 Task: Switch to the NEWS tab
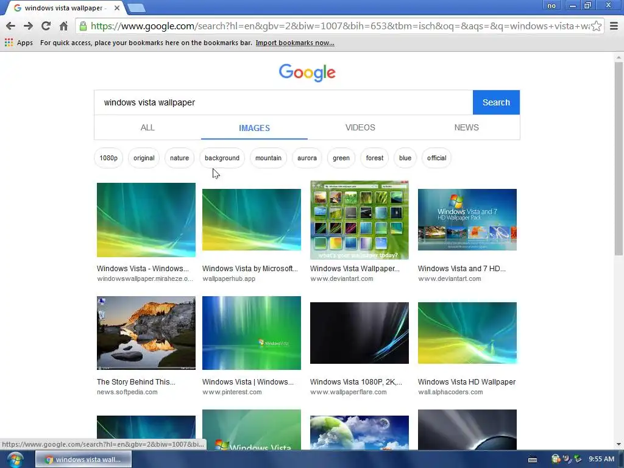point(466,128)
